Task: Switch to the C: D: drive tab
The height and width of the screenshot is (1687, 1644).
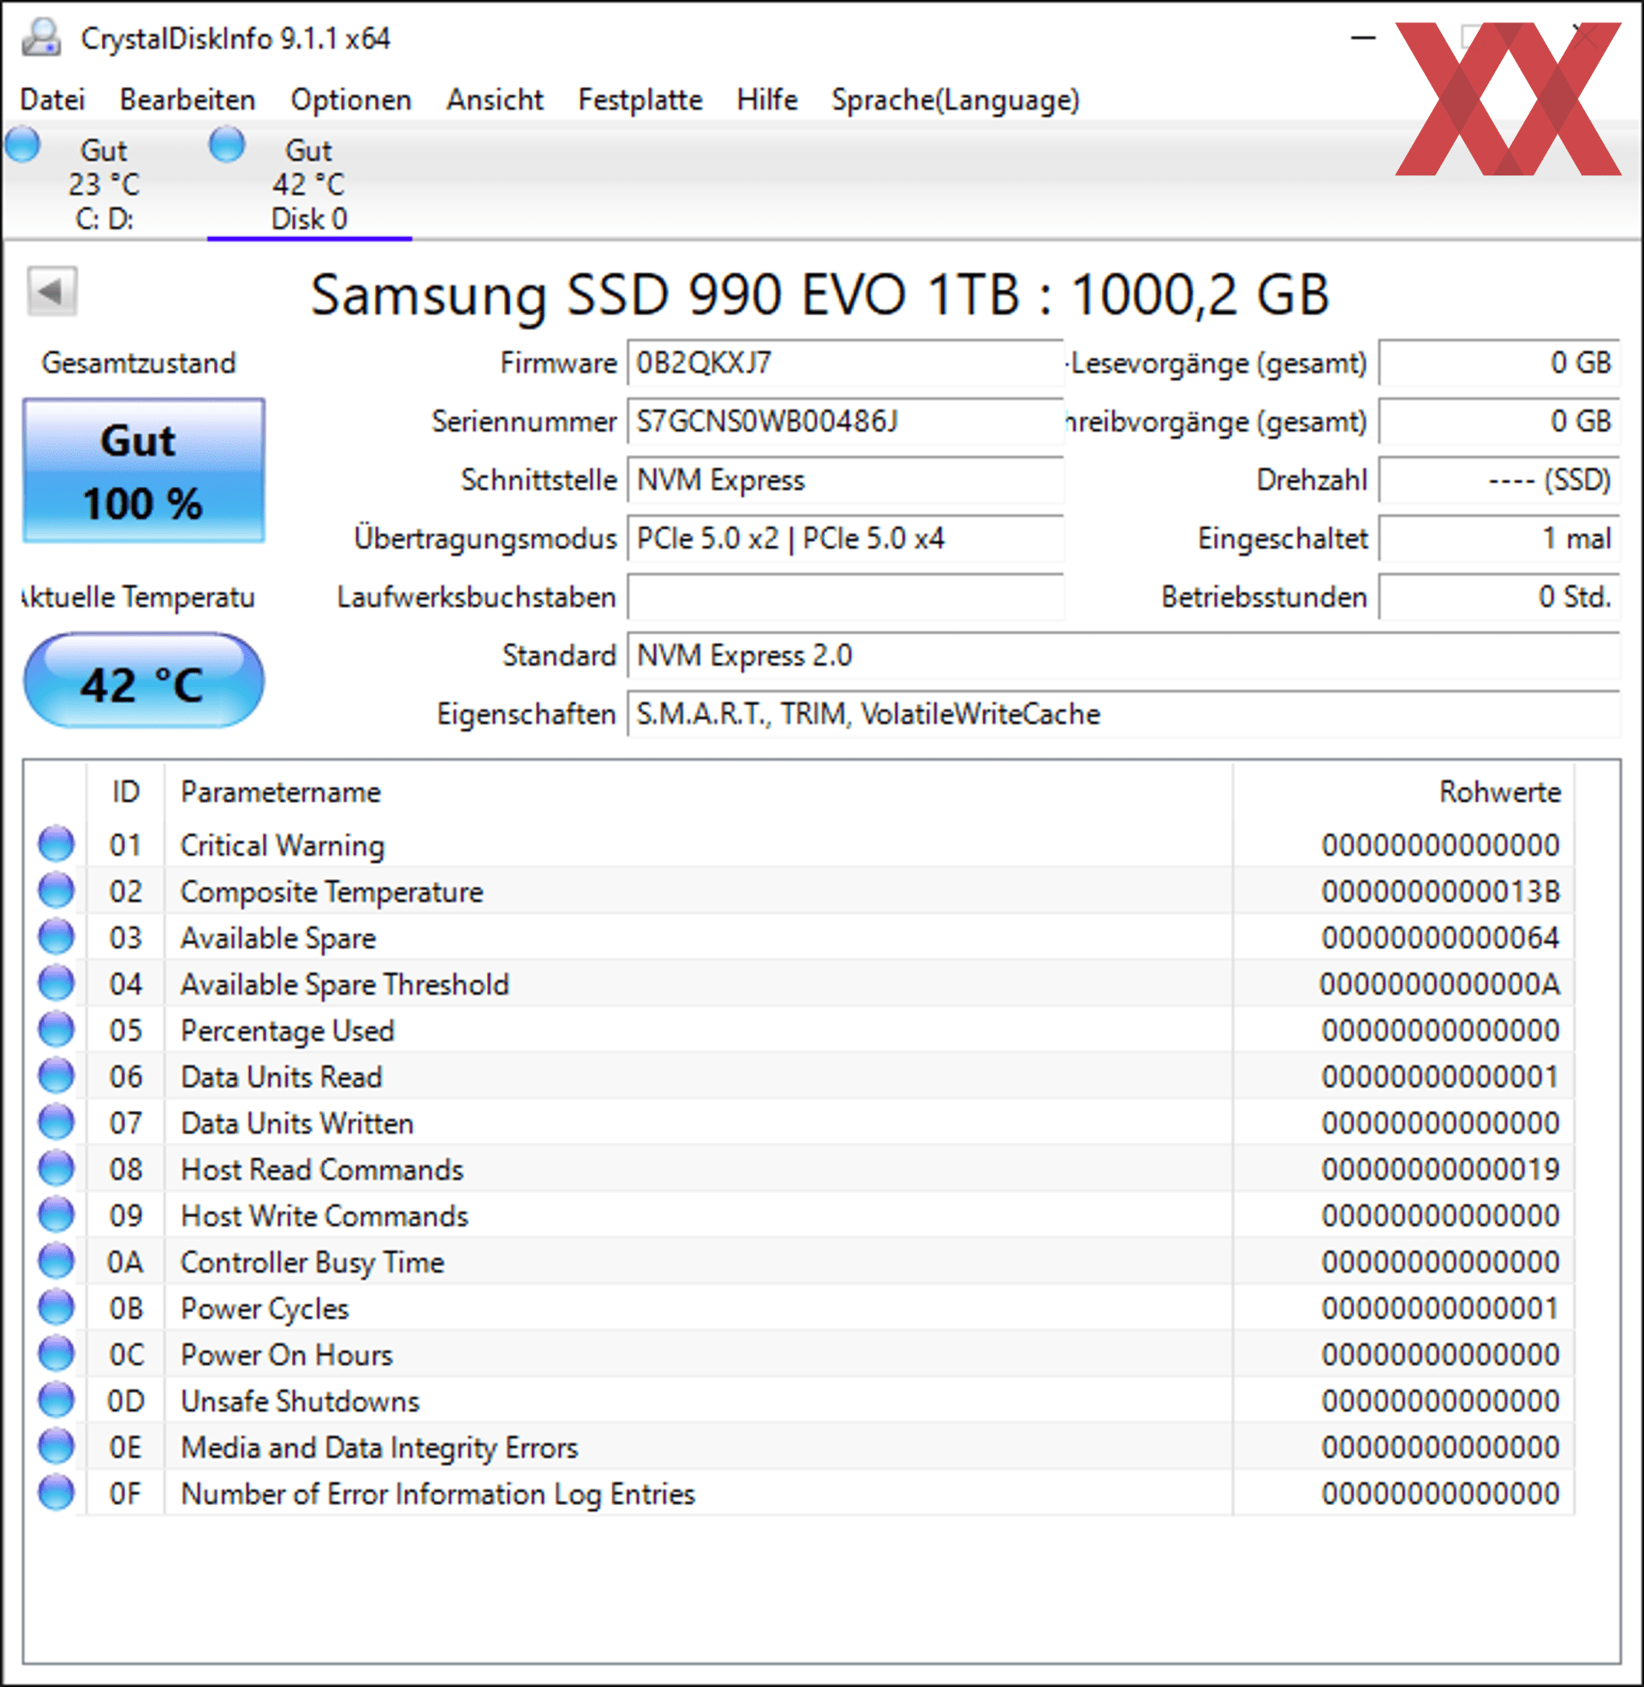Action: [x=104, y=183]
